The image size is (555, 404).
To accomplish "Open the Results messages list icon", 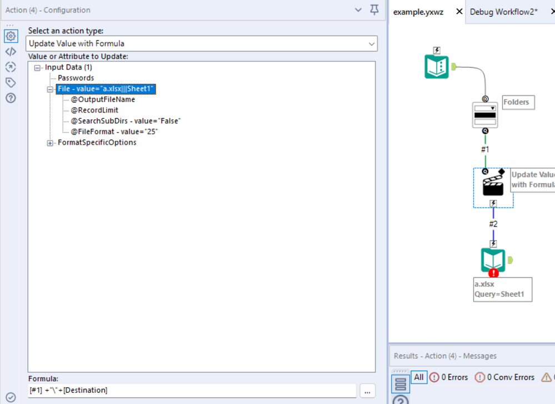I will tap(401, 384).
